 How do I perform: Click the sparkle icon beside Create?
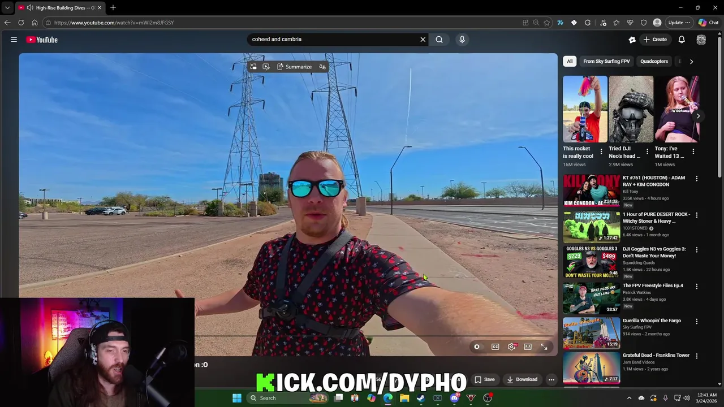[632, 40]
